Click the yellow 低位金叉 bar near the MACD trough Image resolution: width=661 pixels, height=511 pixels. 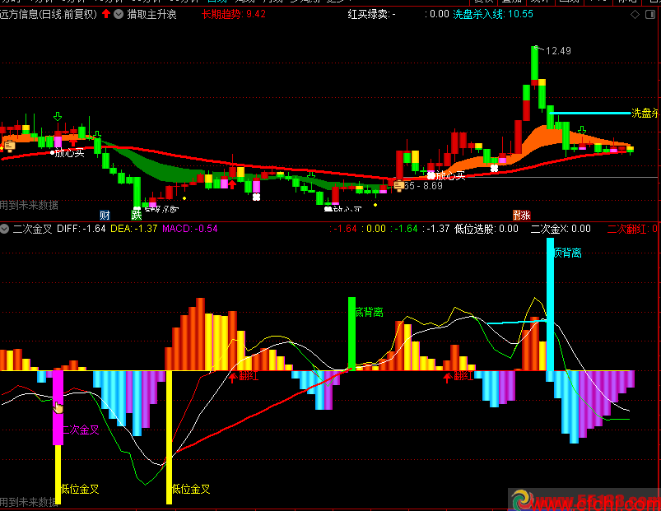tap(169, 437)
